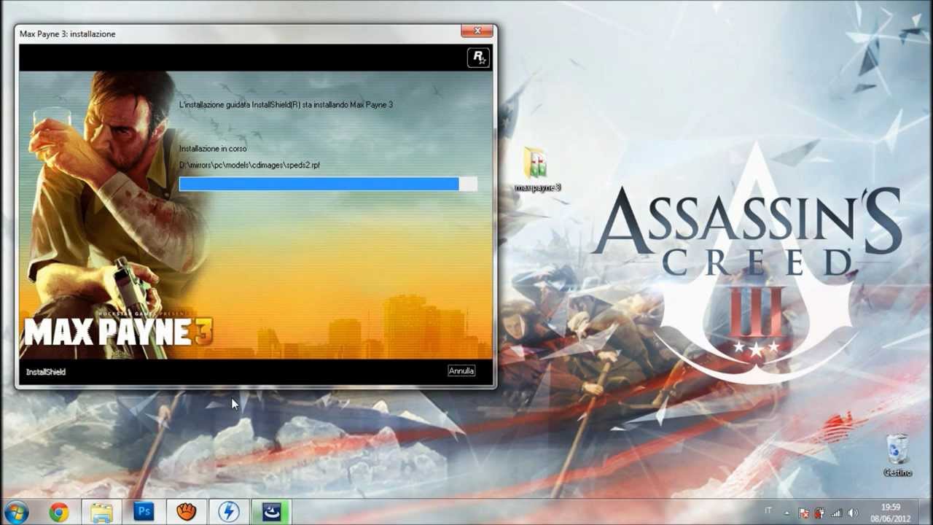Click the 'Installazione in corso' text

213,149
